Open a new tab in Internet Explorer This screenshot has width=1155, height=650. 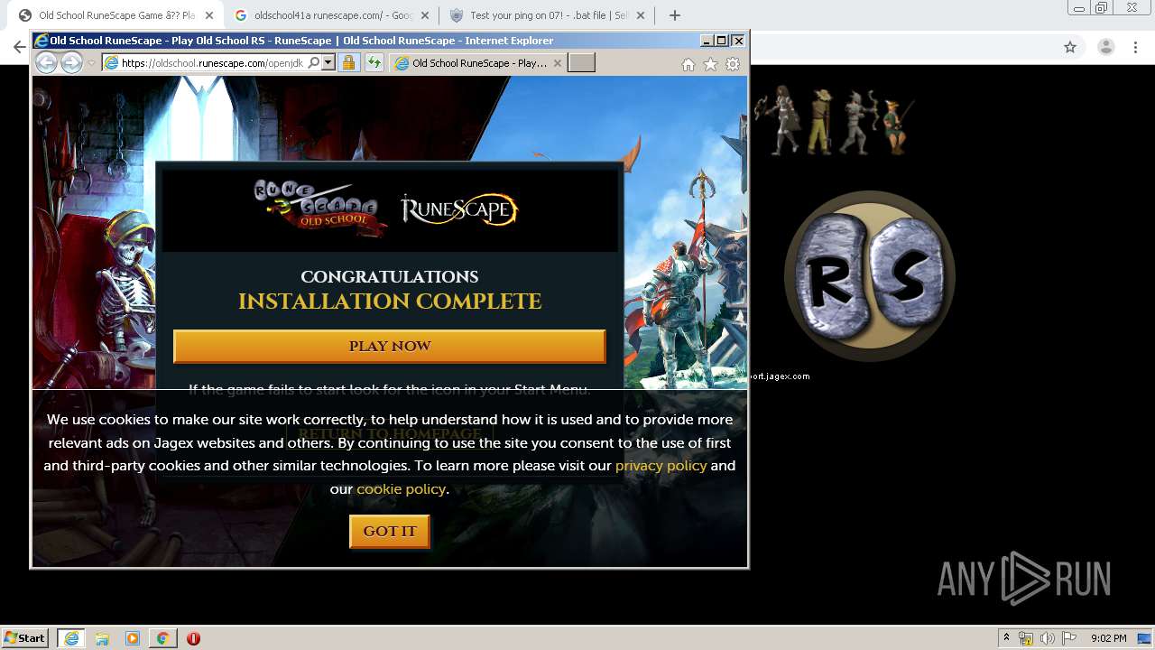(581, 63)
